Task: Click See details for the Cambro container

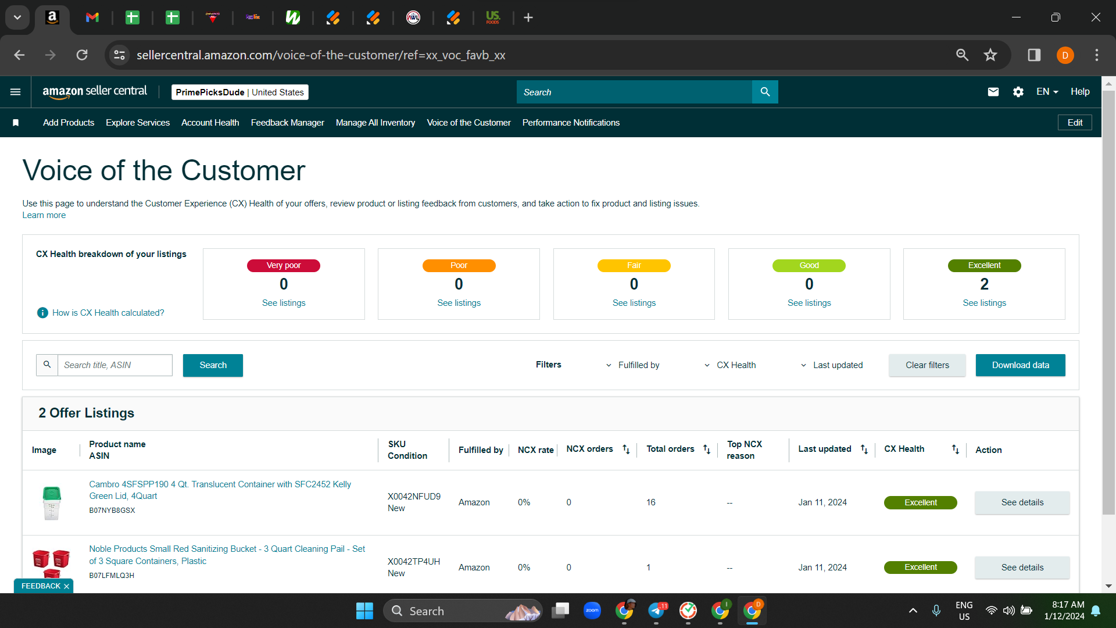Action: point(1022,502)
